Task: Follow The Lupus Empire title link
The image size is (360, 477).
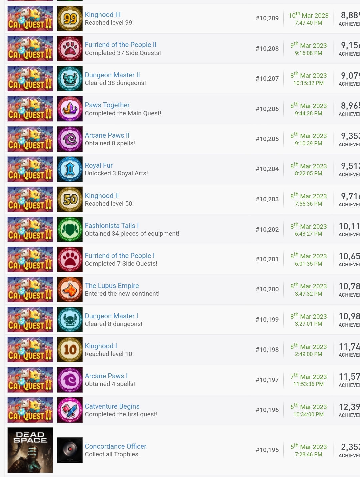Action: pos(112,286)
